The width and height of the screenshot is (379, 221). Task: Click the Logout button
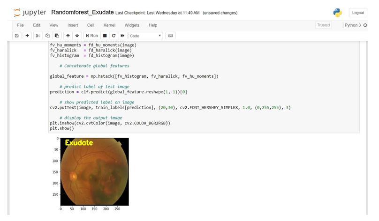coord(358,13)
